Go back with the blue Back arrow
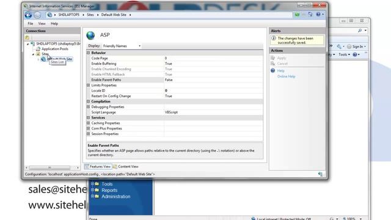 point(28,15)
